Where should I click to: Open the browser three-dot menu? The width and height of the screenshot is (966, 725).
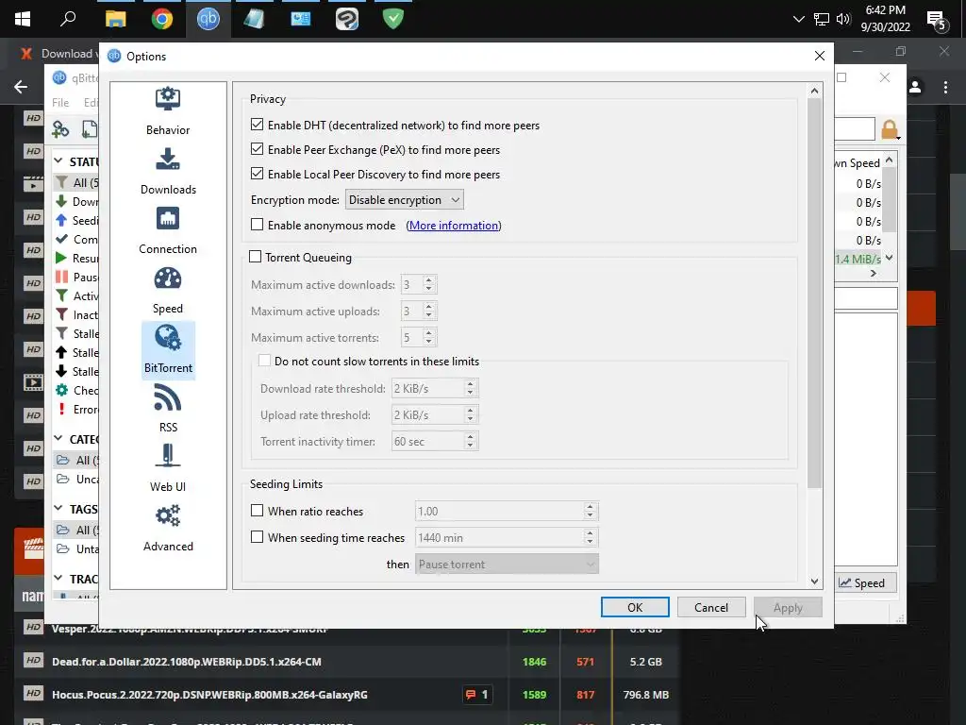pos(945,87)
